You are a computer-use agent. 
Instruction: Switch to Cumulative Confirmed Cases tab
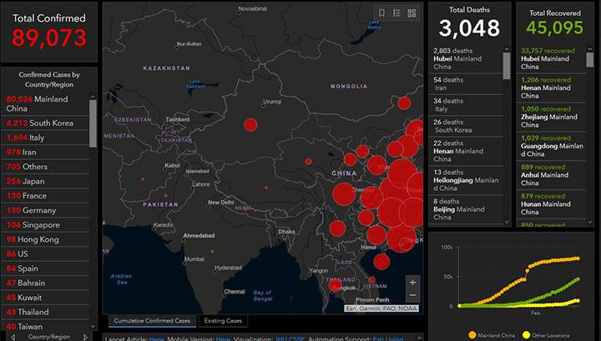coord(152,321)
